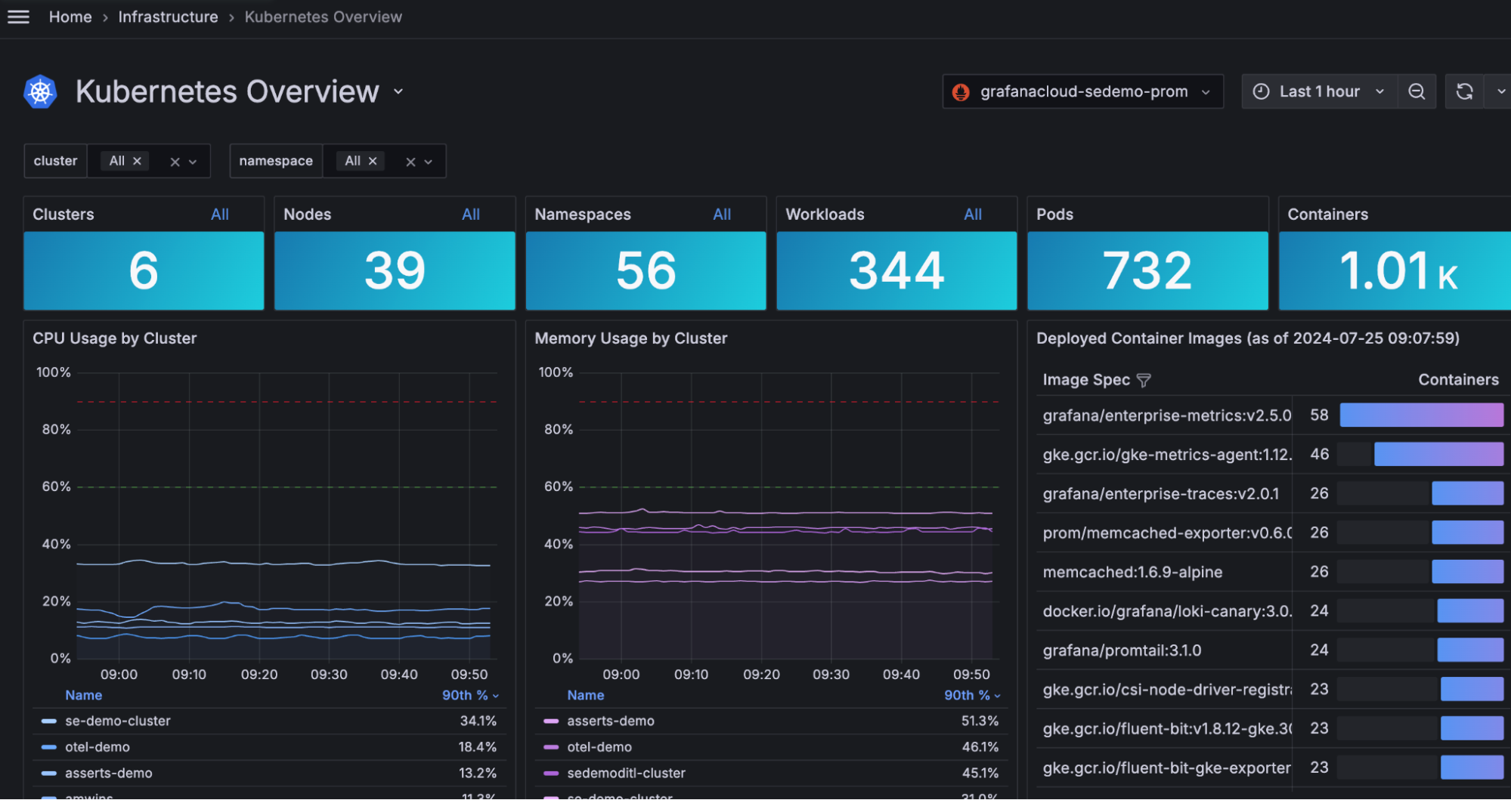Screen dimensions: 1511x800
Task: Click the Kubernetes logo beside the dashboard title
Action: pos(39,91)
